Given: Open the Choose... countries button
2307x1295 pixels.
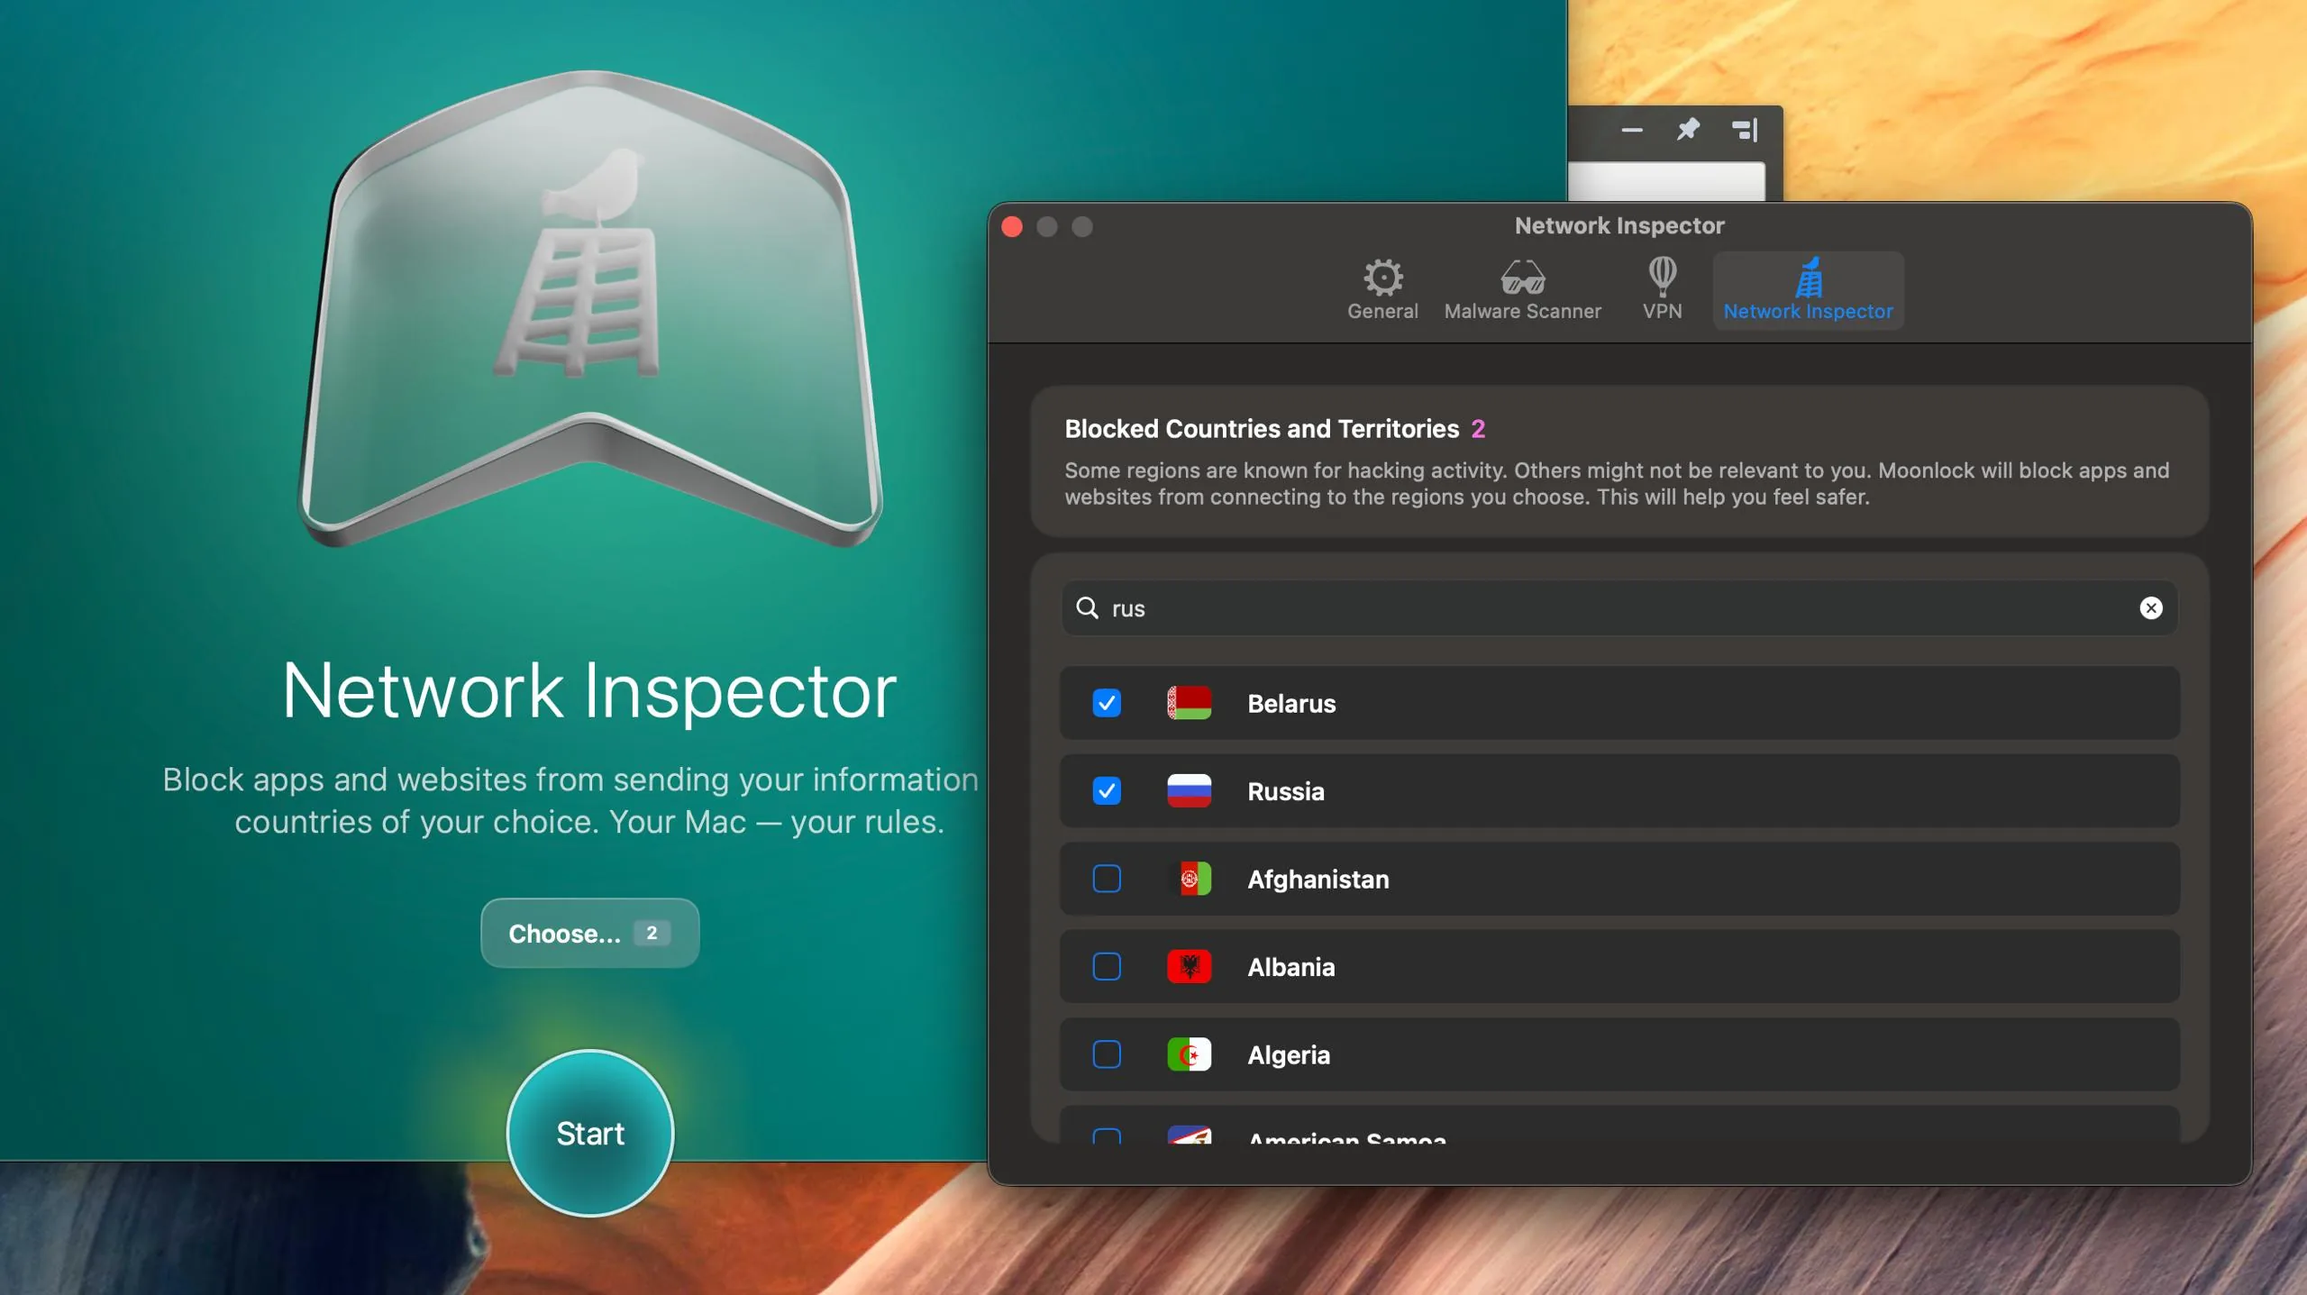Looking at the screenshot, I should [x=589, y=933].
